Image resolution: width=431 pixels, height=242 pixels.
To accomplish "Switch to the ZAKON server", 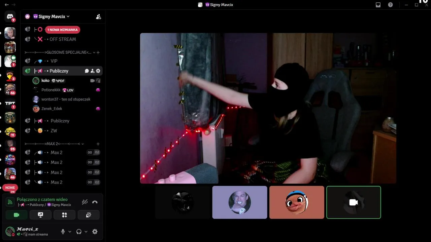I will point(10,159).
